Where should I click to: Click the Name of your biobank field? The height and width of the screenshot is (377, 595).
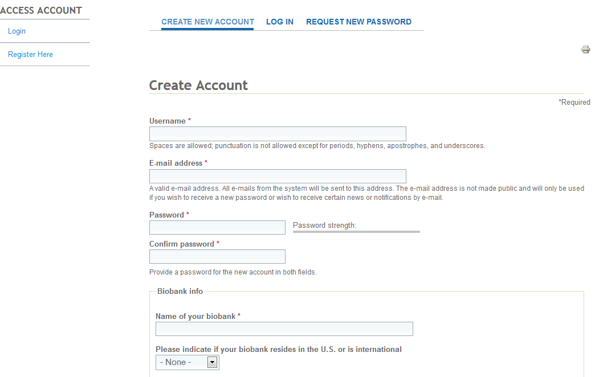tap(284, 329)
